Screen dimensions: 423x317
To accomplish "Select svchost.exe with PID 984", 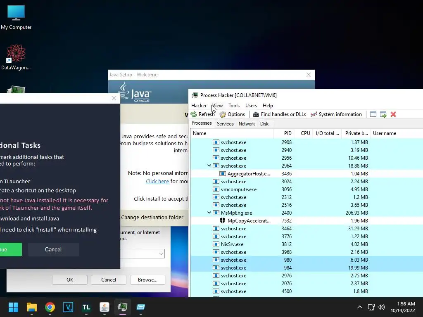I will (x=307, y=267).
